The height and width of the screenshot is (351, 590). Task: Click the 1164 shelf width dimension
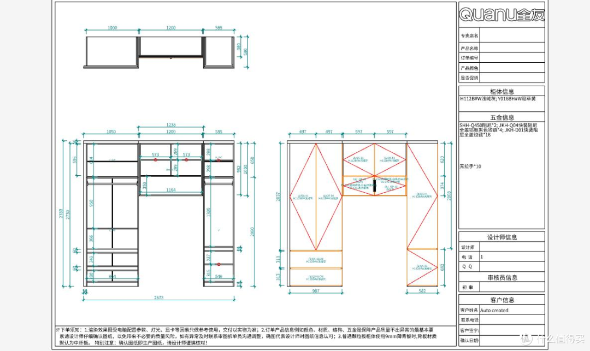[x=171, y=190]
